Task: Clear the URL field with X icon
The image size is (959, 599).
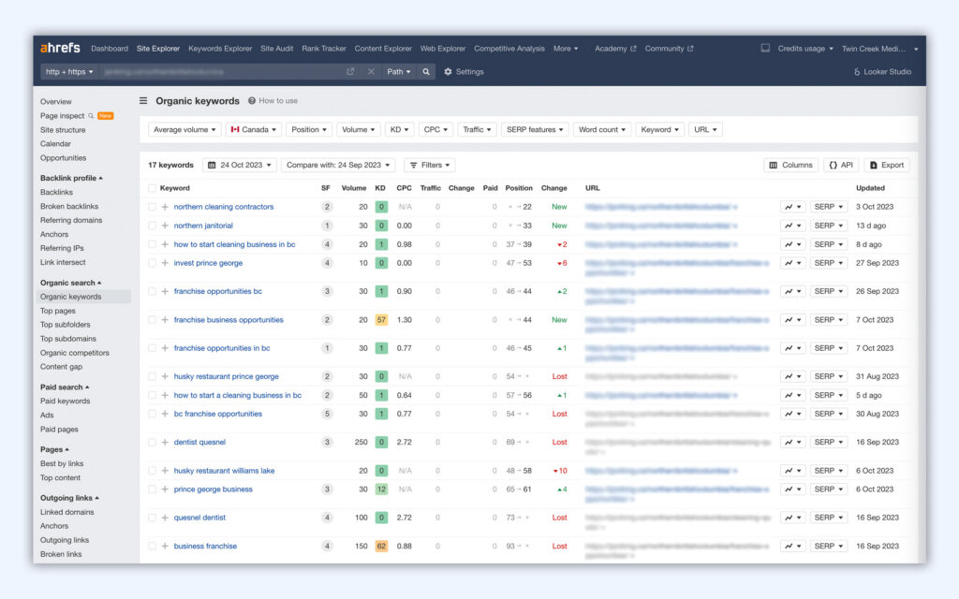Action: (371, 71)
